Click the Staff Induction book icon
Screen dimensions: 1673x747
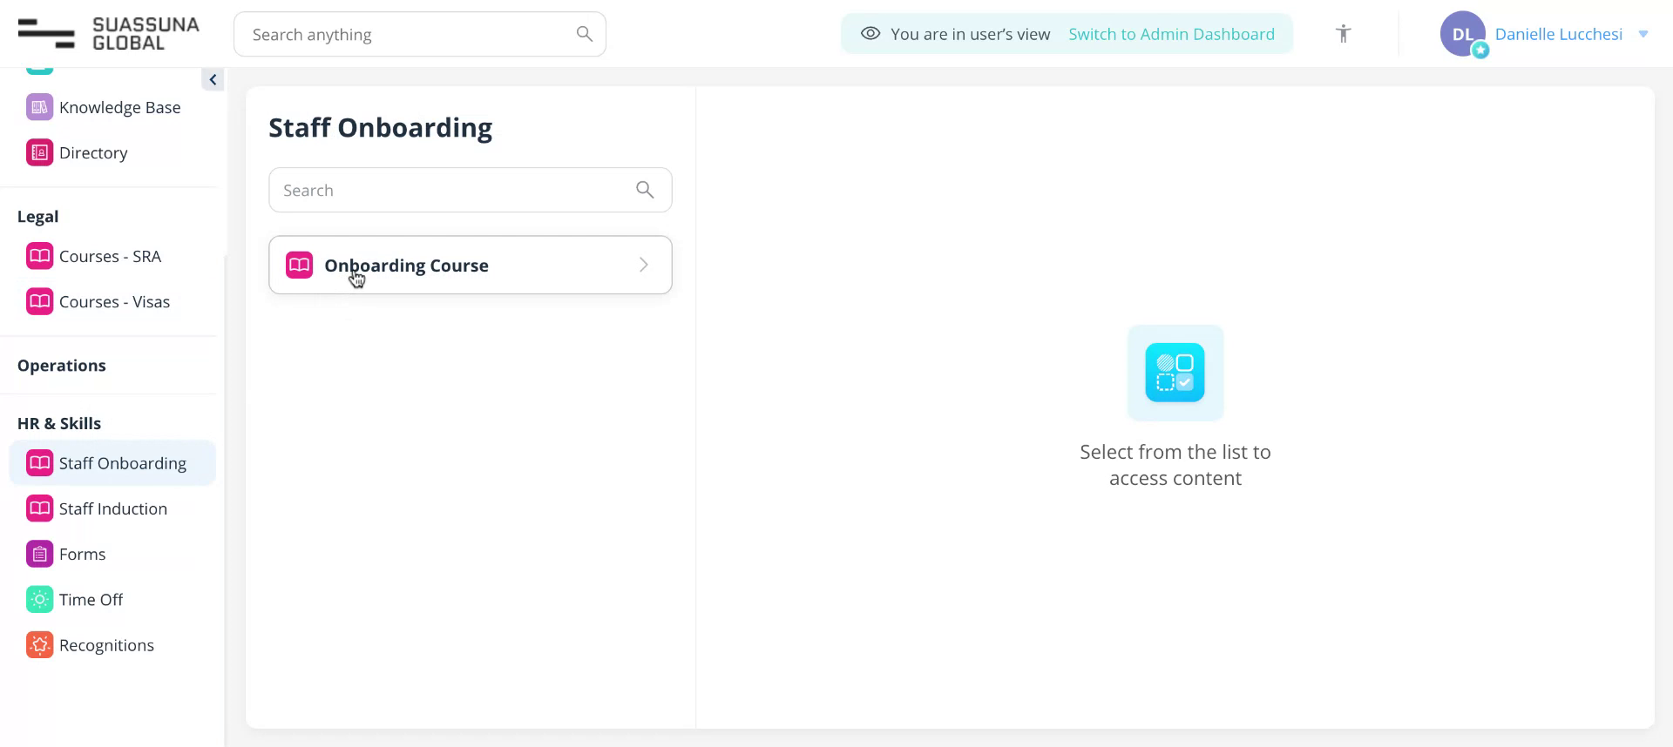point(39,508)
